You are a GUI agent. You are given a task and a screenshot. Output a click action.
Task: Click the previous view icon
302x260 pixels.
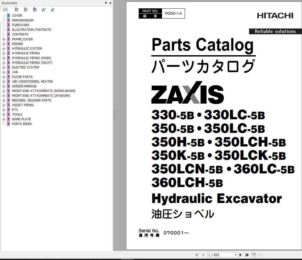[254, 255]
